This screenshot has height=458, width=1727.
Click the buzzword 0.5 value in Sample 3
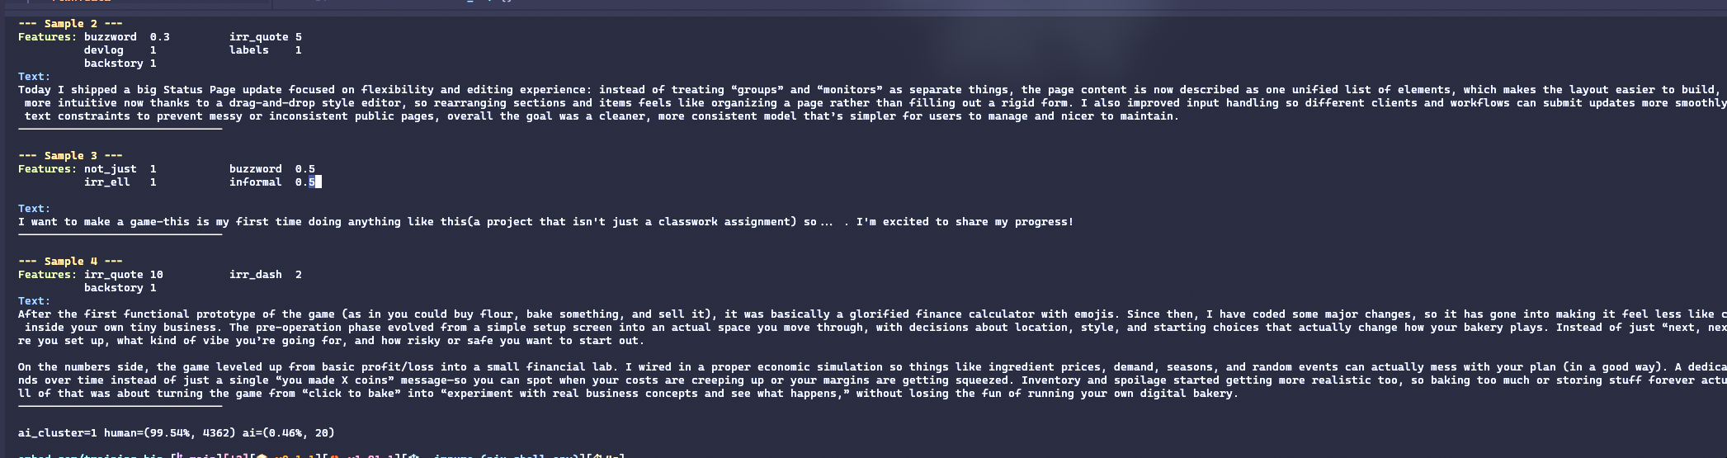pyautogui.click(x=304, y=169)
